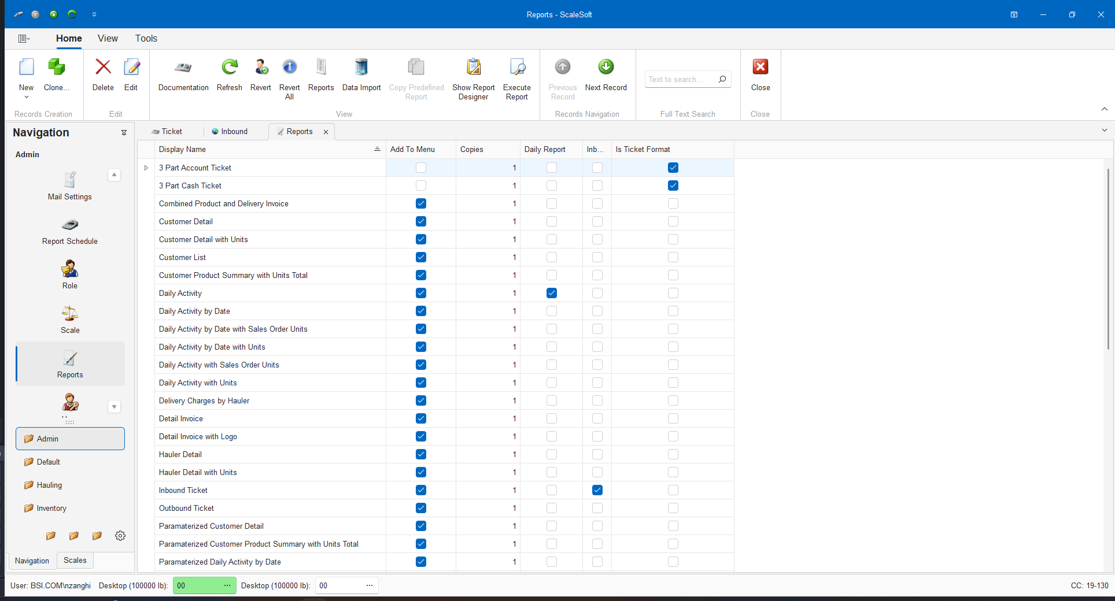Enable Add To Menu for 3 Part Cash Ticket
Screen dimensions: 1115x601
(x=421, y=186)
